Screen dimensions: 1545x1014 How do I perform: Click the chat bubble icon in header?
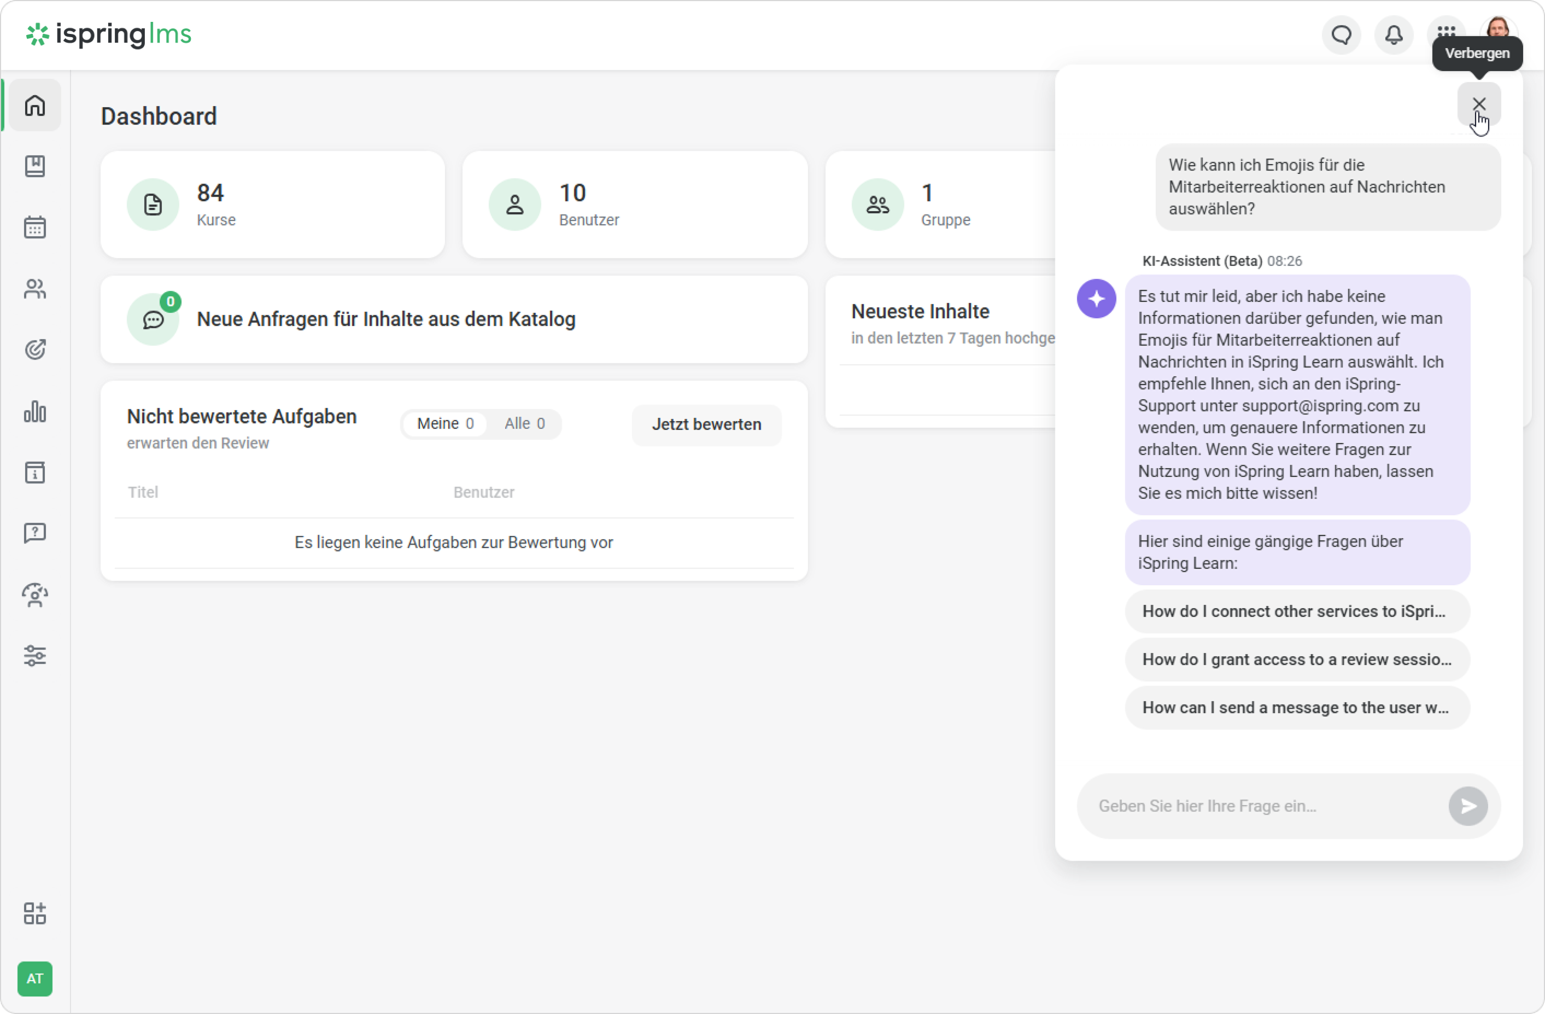pyautogui.click(x=1341, y=34)
